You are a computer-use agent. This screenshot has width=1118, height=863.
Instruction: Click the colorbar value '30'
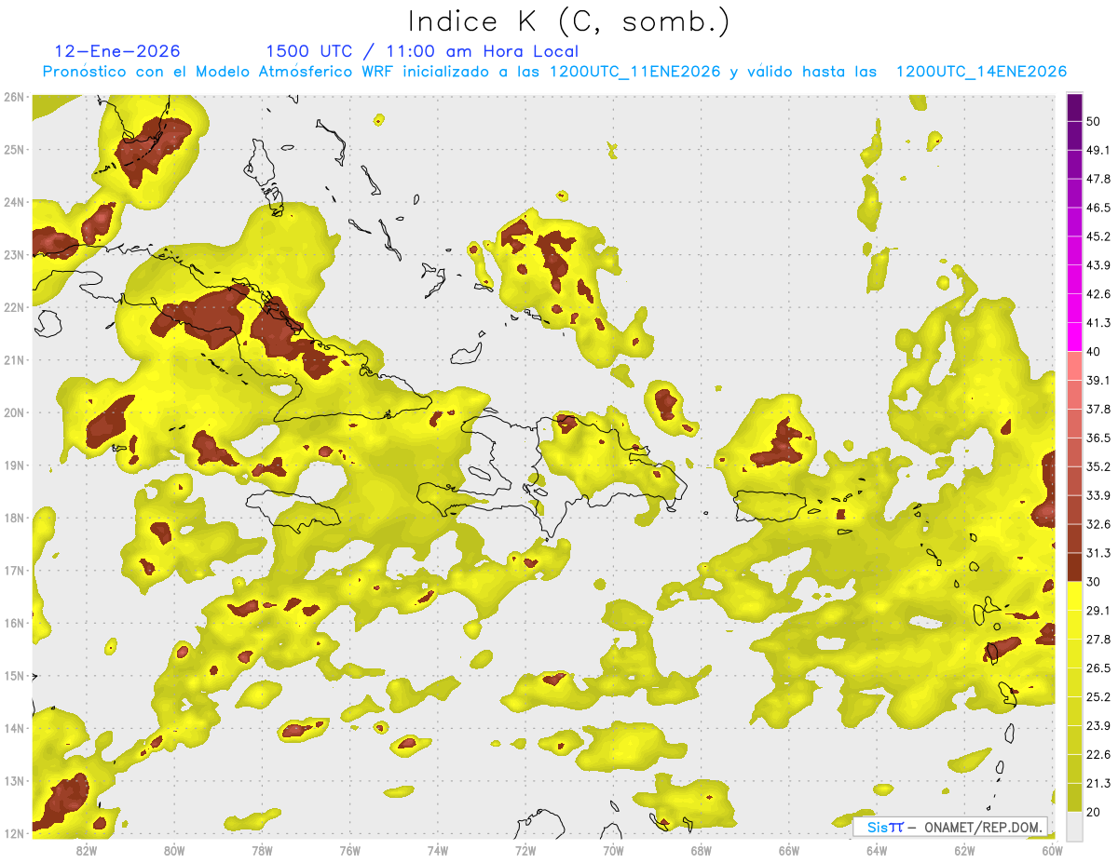point(1094,582)
